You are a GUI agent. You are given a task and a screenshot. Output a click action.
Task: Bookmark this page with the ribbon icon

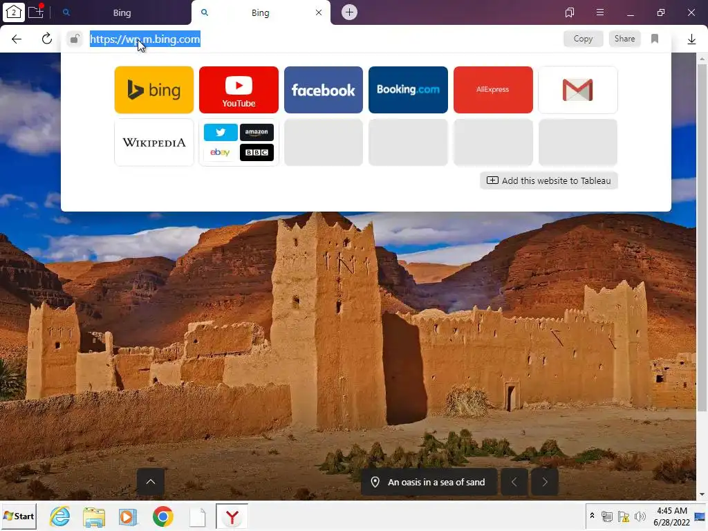pos(655,39)
